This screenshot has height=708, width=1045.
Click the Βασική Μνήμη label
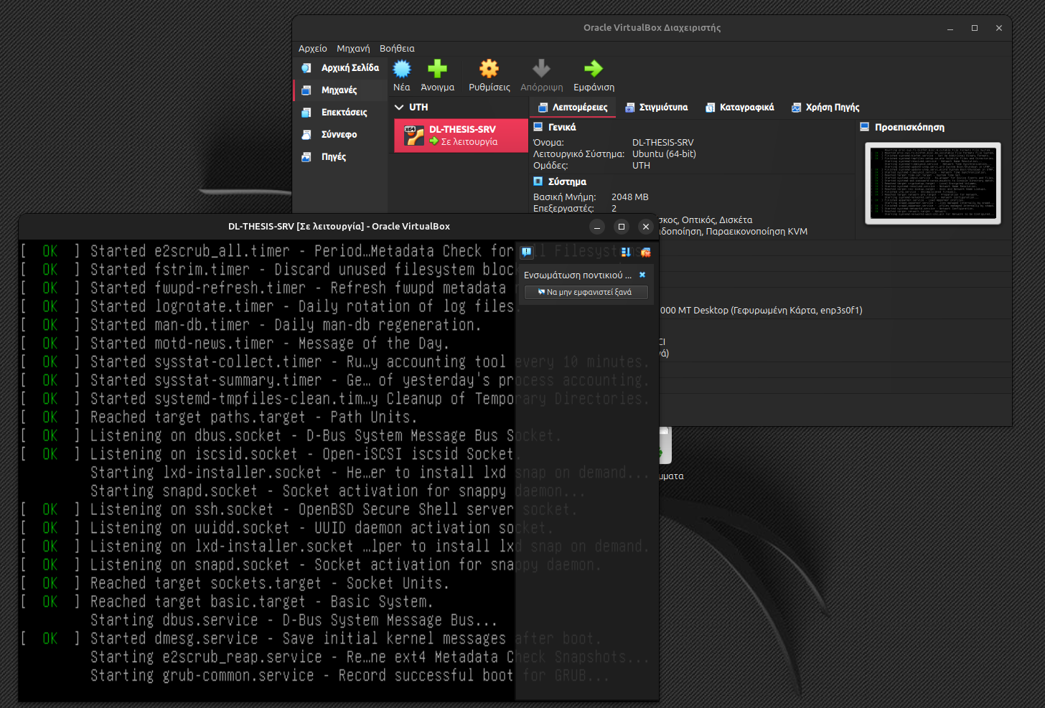tap(564, 197)
